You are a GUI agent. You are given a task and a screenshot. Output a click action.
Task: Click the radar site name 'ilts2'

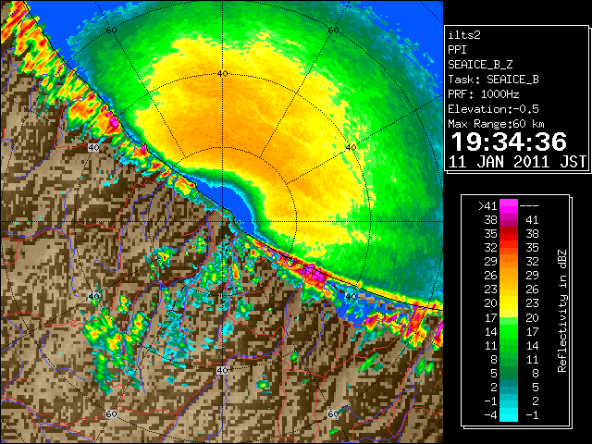pos(464,35)
